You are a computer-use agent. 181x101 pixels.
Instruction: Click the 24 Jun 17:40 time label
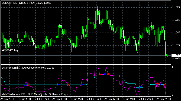[112, 99]
